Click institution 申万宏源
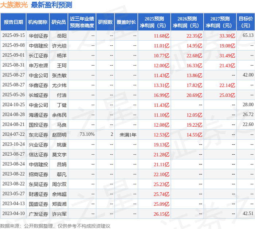Viewport: 255px width, 229px height. click(38, 65)
